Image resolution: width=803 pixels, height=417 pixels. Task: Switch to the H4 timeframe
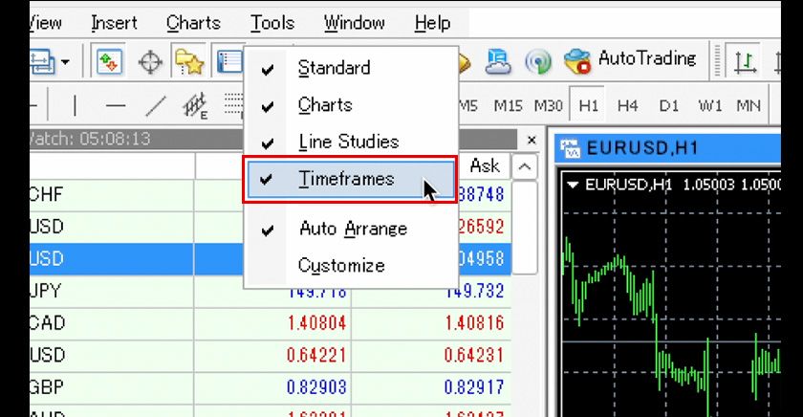pyautogui.click(x=627, y=105)
